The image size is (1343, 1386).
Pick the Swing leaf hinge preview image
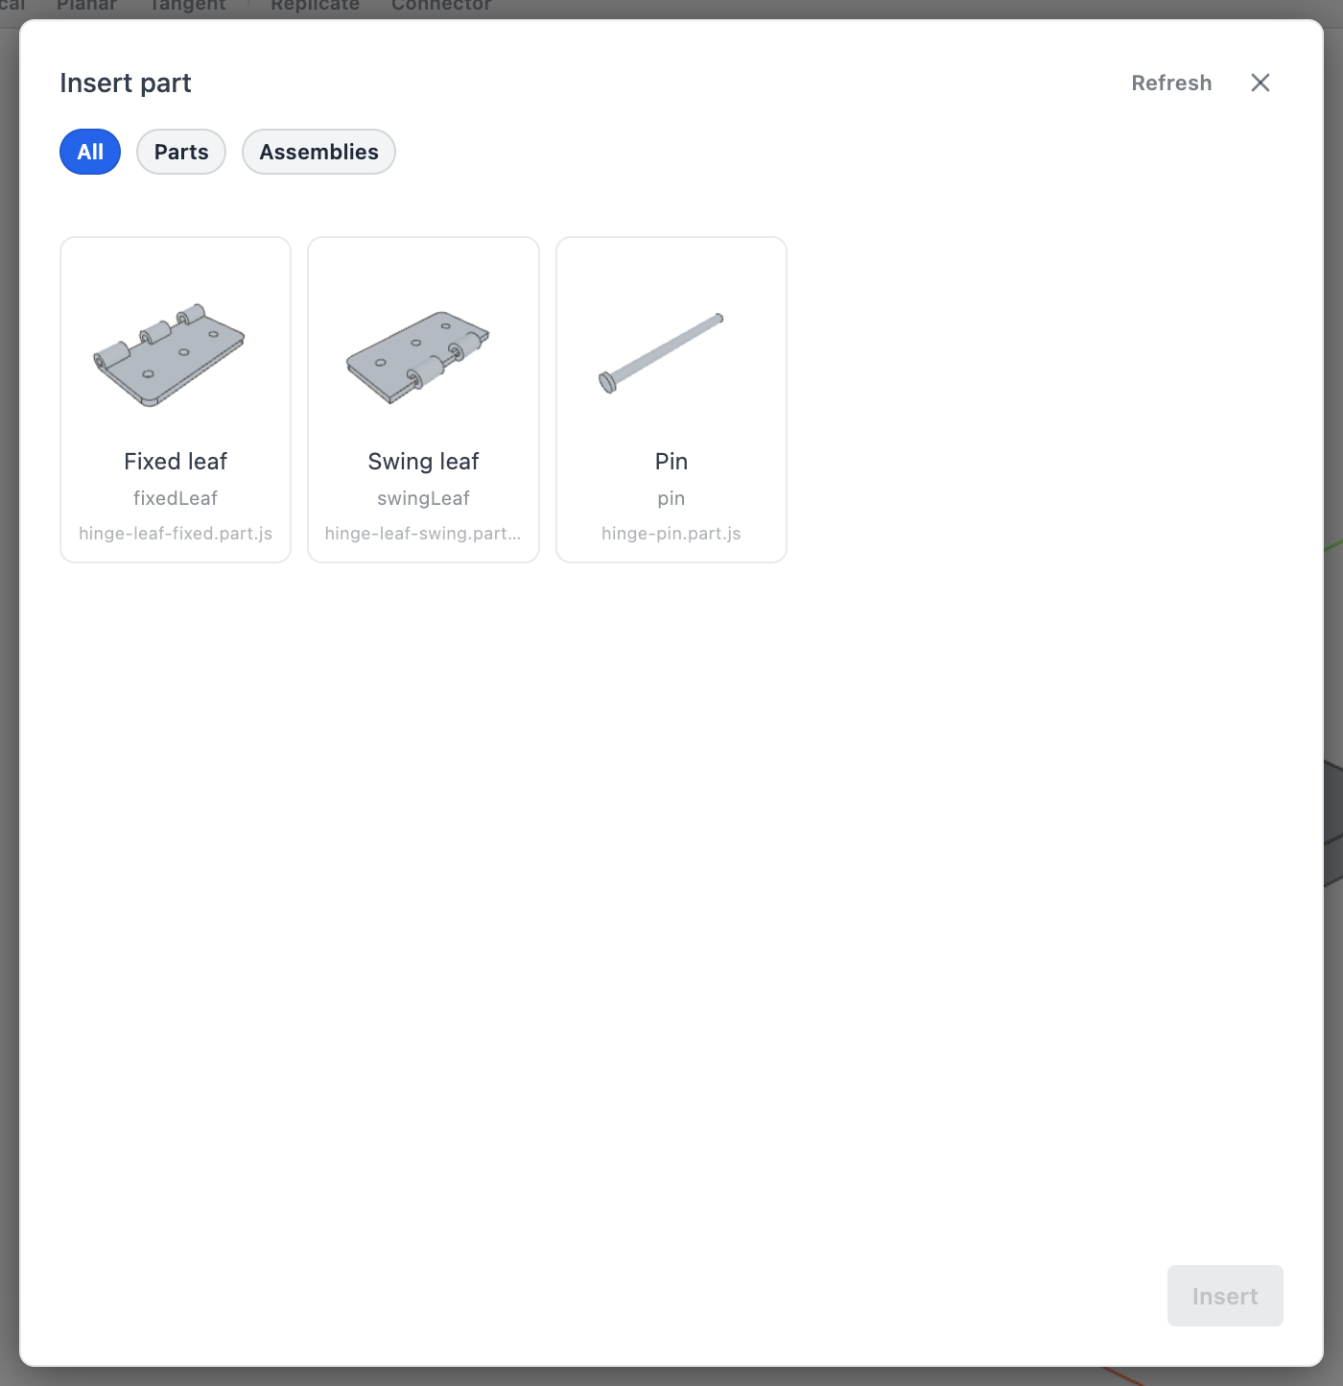[x=417, y=357]
